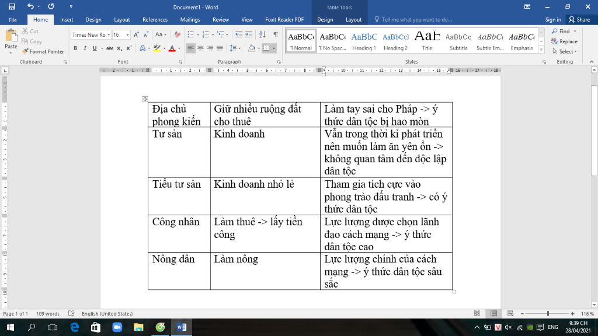Viewport: 598px width, 336px height.
Task: Redo with the repeat arrow icon
Action: 51,6
